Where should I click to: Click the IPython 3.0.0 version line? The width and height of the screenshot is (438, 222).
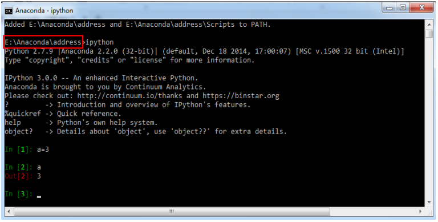tap(102, 78)
